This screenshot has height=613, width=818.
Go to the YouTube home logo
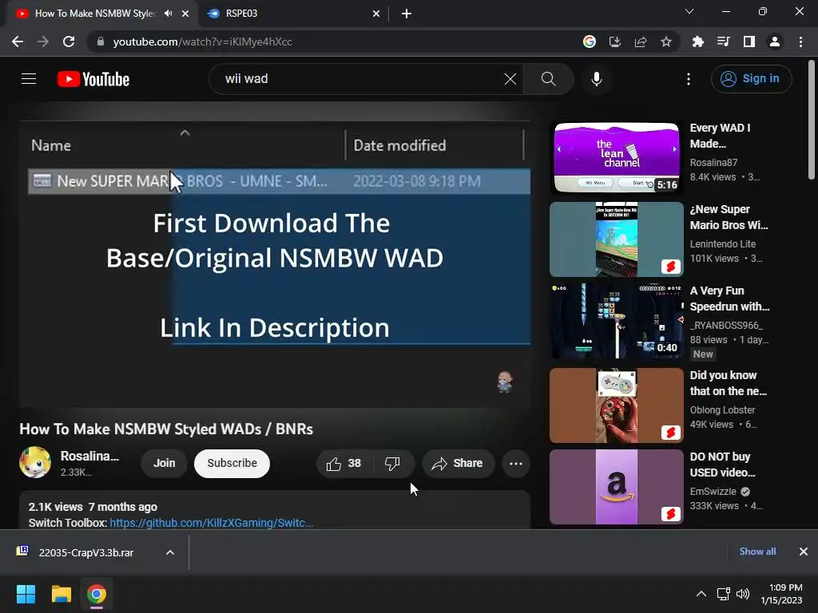point(93,79)
